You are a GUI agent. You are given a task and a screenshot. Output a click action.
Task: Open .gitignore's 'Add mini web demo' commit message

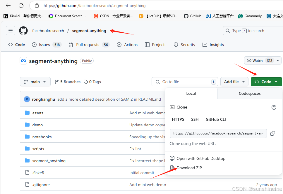tap(147, 185)
